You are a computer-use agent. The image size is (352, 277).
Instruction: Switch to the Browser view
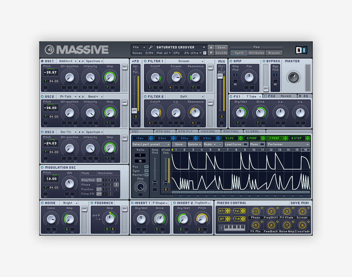274,53
